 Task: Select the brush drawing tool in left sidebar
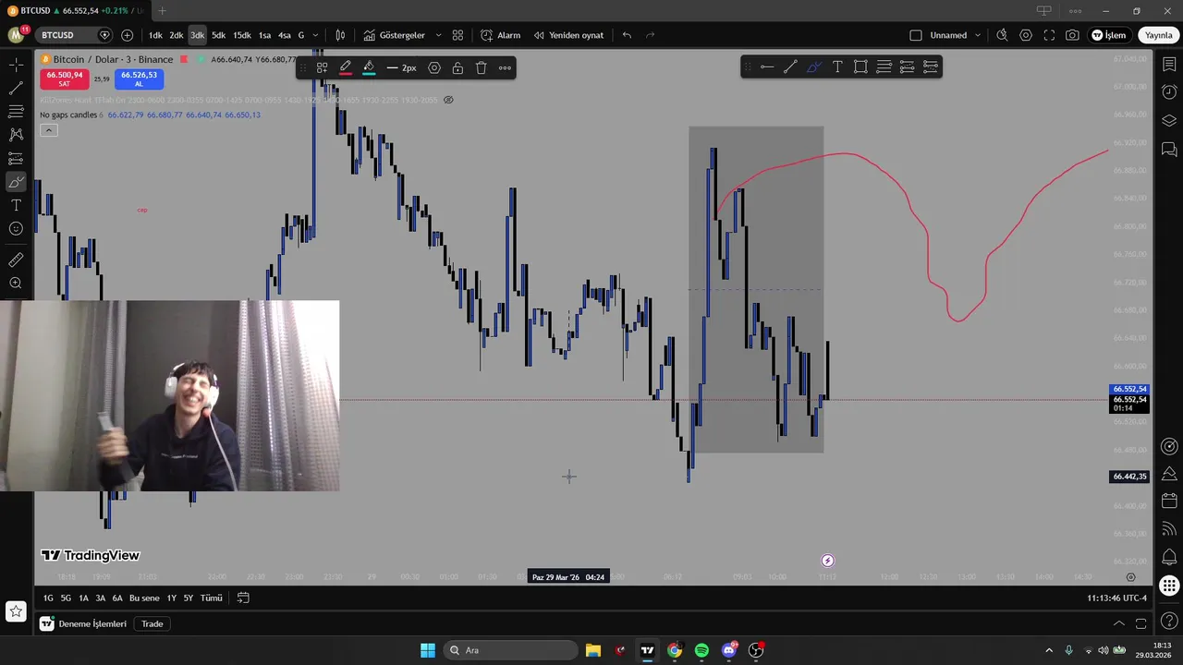[16, 182]
